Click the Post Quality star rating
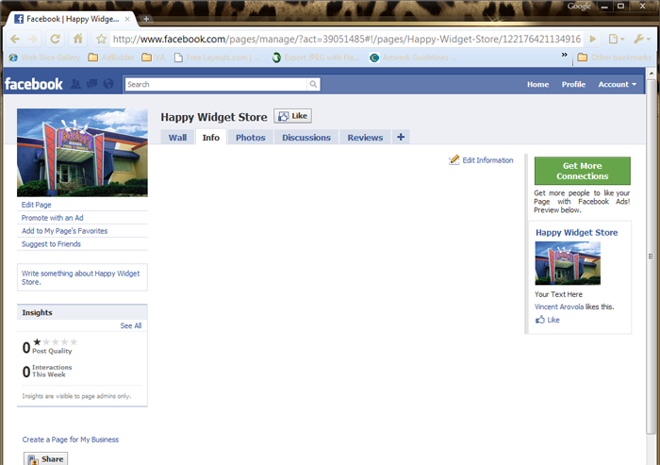 [x=55, y=342]
